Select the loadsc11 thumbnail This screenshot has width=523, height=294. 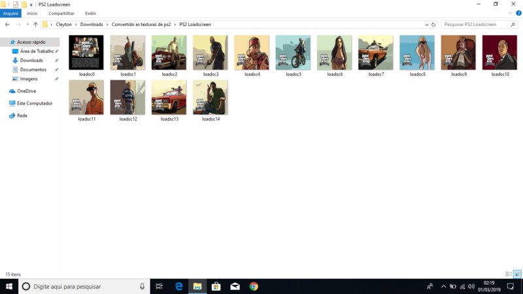point(86,97)
